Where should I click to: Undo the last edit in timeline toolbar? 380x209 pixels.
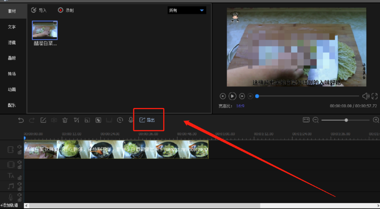pyautogui.click(x=21, y=120)
